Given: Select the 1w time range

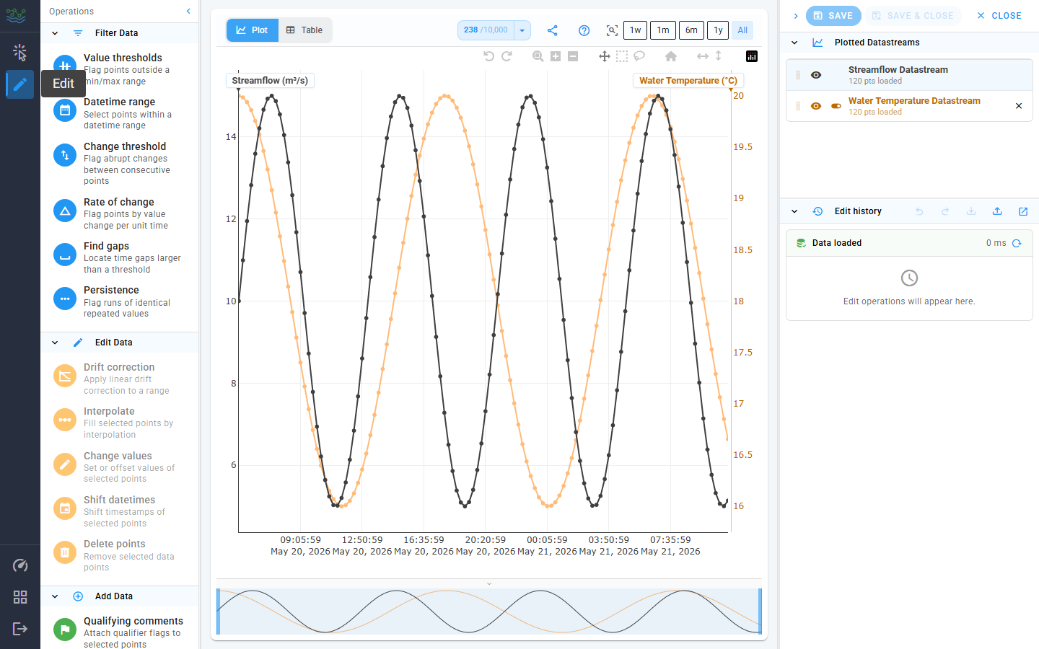Looking at the screenshot, I should point(635,30).
